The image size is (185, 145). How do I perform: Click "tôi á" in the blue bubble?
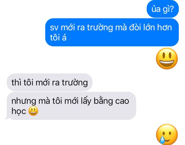pyautogui.click(x=58, y=38)
